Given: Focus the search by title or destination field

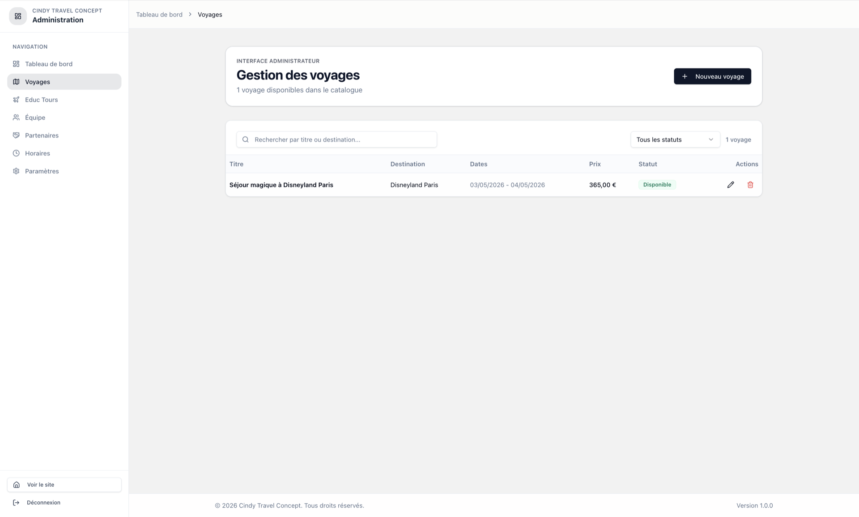Looking at the screenshot, I should click(336, 139).
